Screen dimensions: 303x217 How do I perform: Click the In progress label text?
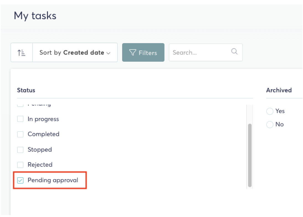pos(43,119)
